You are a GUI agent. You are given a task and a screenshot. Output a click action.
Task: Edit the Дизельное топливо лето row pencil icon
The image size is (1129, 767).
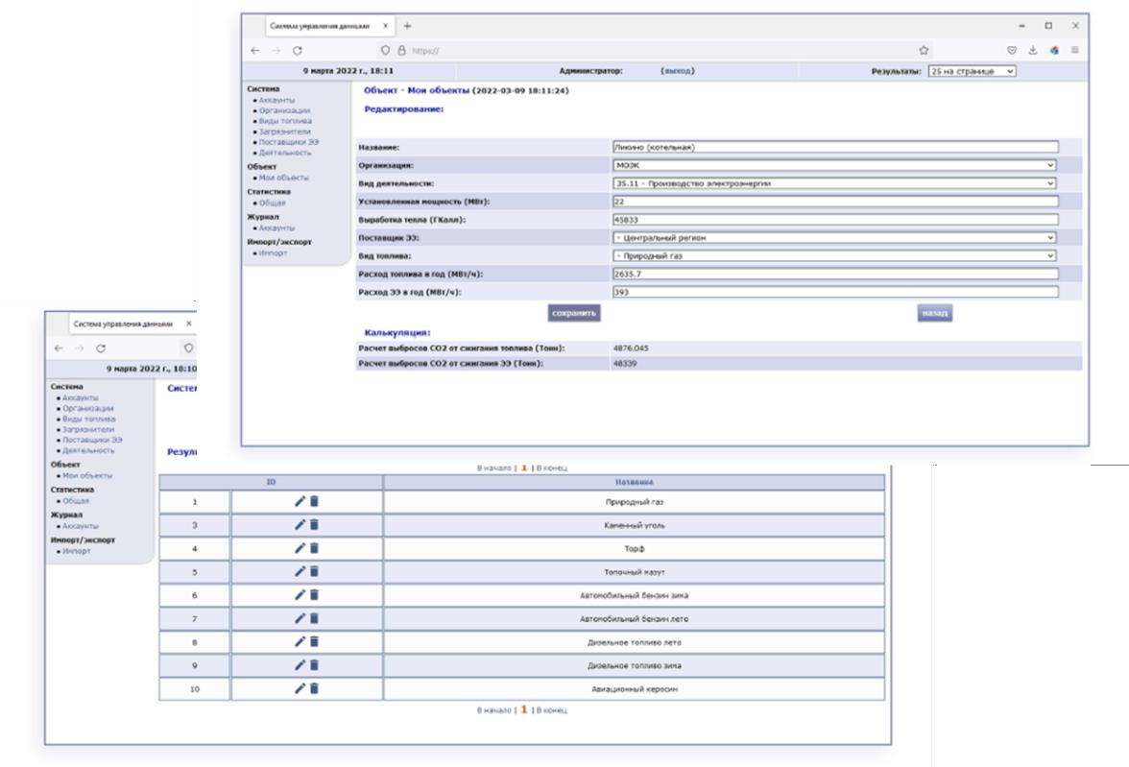[300, 641]
